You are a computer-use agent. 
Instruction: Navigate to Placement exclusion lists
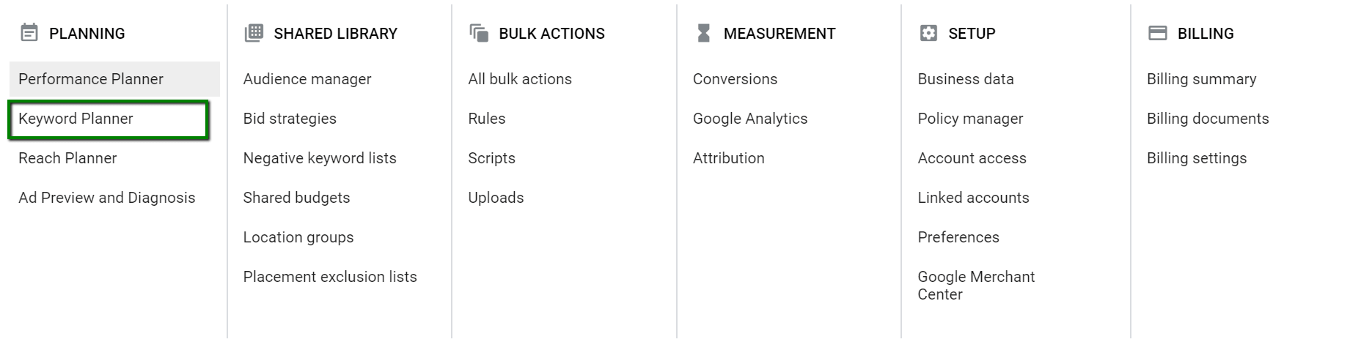tap(330, 277)
